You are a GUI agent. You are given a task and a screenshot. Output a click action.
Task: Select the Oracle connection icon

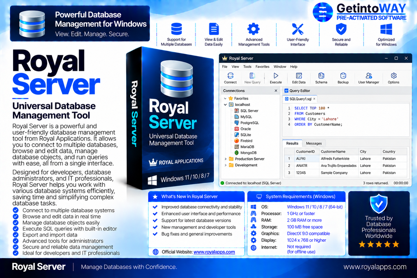click(237, 129)
